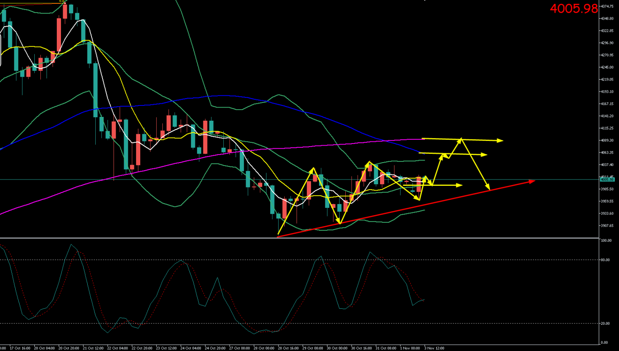Select the magenta moving average line end
The image size is (619, 351).
(x=423, y=139)
